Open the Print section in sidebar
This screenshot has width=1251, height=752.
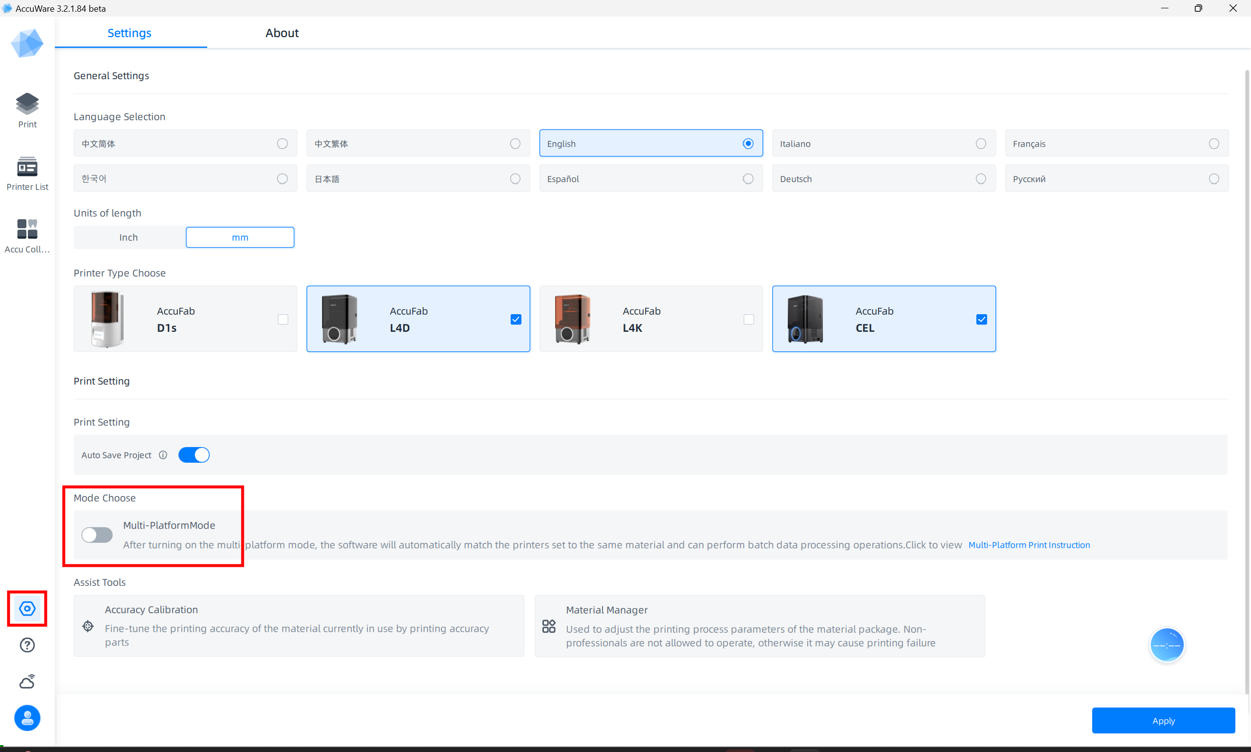(x=27, y=110)
